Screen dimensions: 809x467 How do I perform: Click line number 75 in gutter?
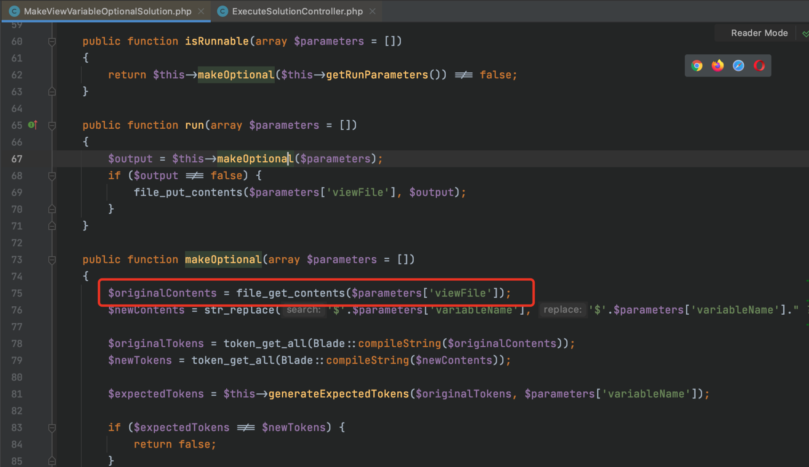(17, 293)
